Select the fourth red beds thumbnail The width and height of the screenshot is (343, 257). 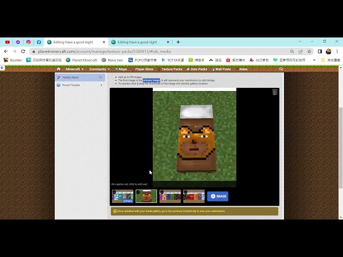[x=194, y=196]
